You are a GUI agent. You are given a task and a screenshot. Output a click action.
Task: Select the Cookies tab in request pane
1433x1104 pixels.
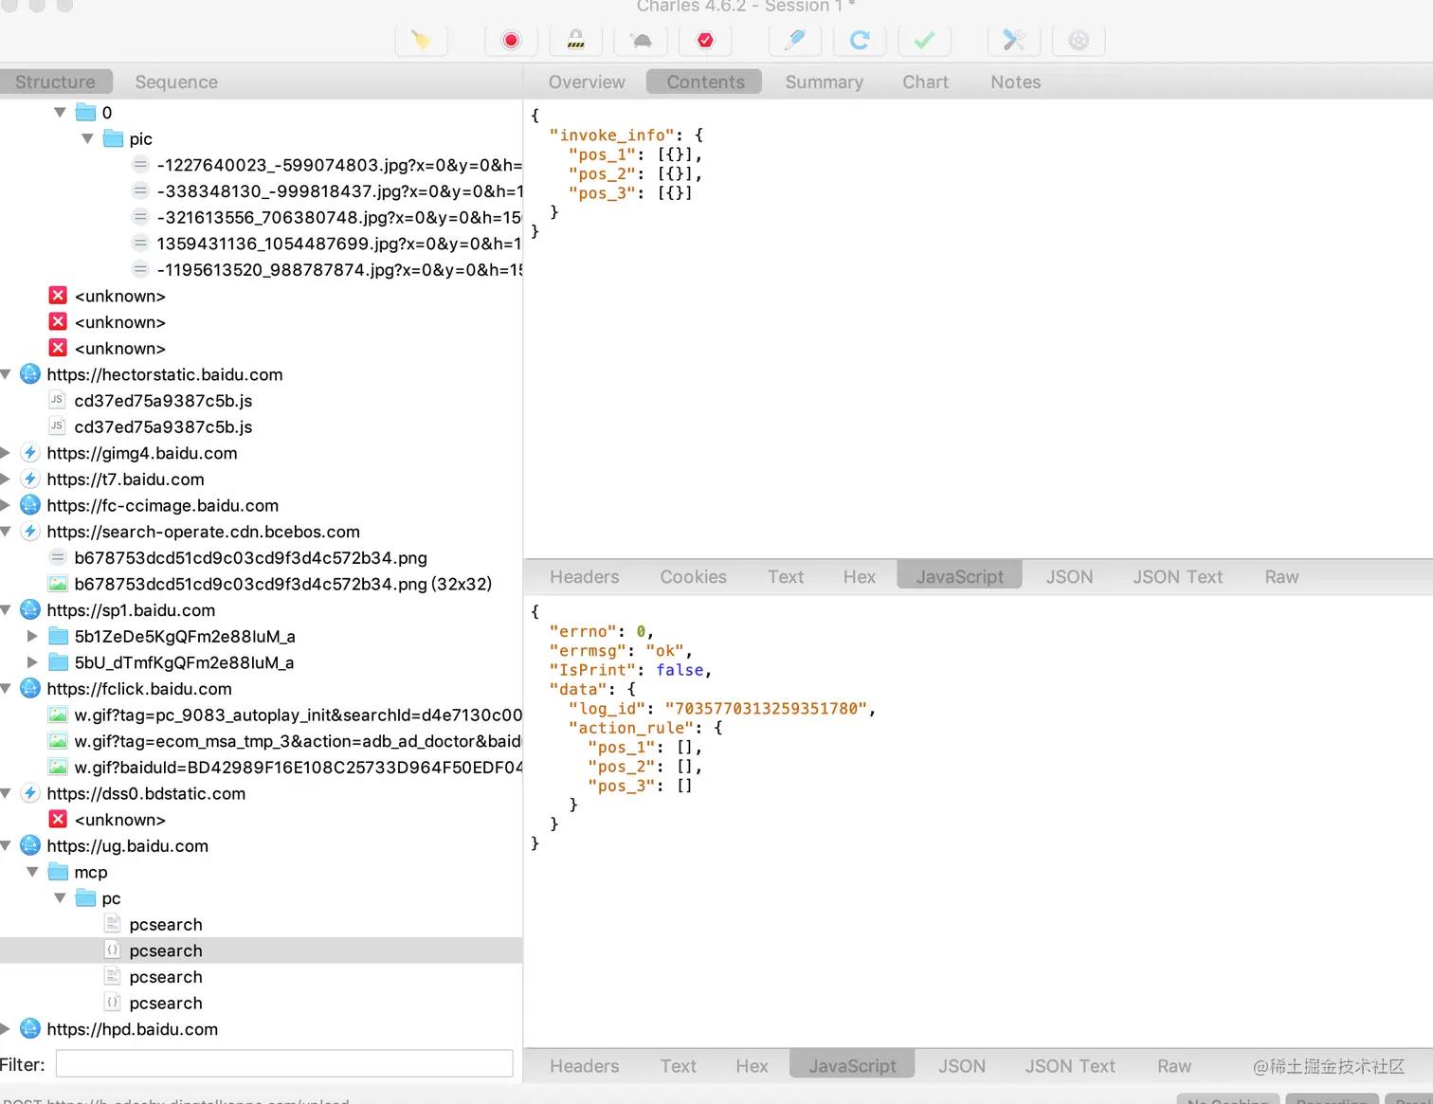tap(693, 577)
